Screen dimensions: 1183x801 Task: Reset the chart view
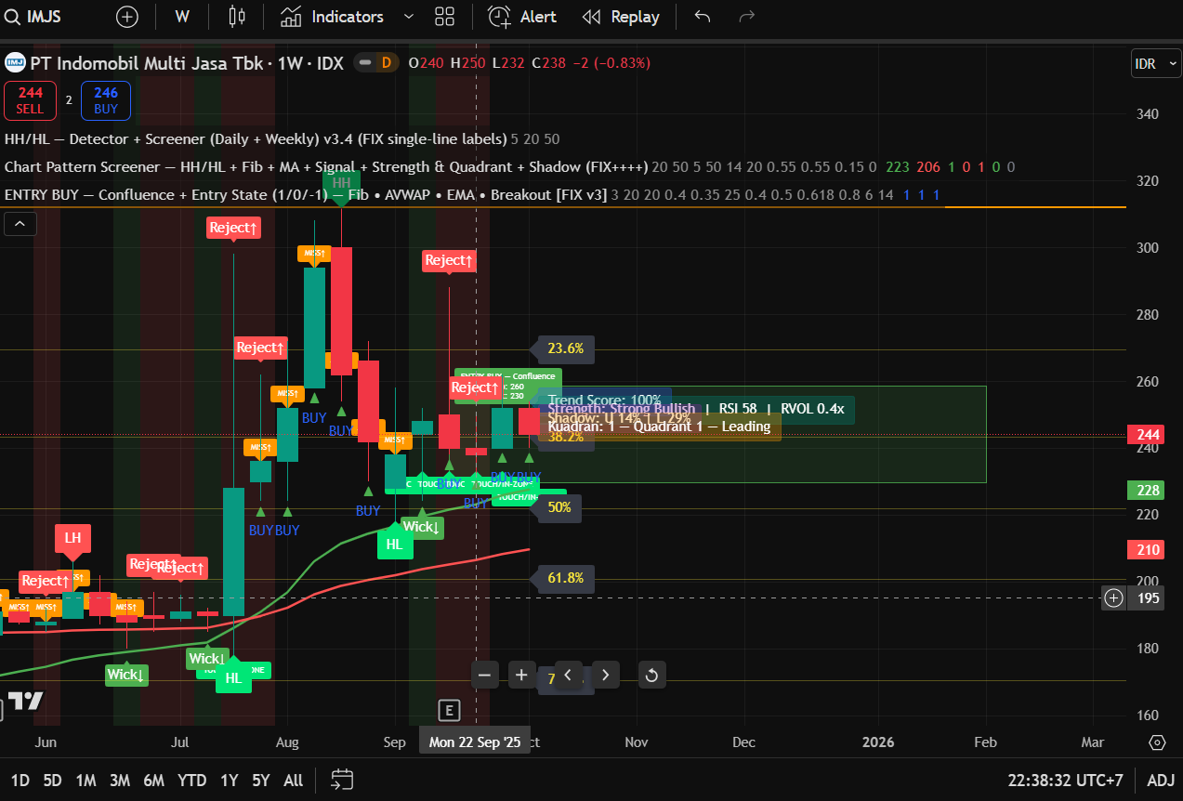[651, 676]
